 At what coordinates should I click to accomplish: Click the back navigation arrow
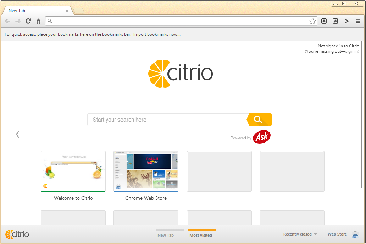[7, 21]
